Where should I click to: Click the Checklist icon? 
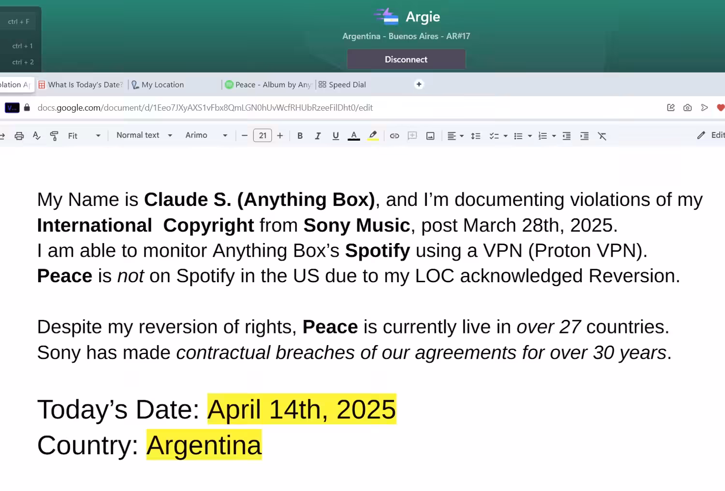point(494,136)
